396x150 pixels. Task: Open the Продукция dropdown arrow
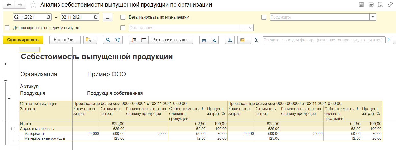pyautogui.click(x=373, y=17)
